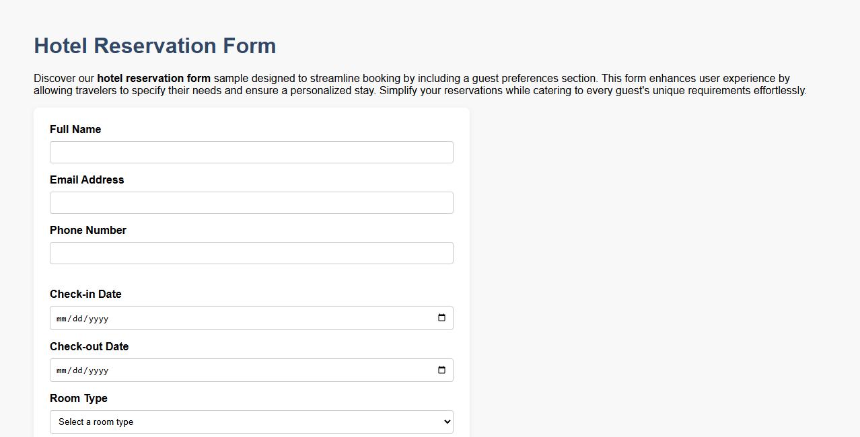860x437 pixels.
Task: Click the month segment of Check-in Date
Action: tap(63, 317)
